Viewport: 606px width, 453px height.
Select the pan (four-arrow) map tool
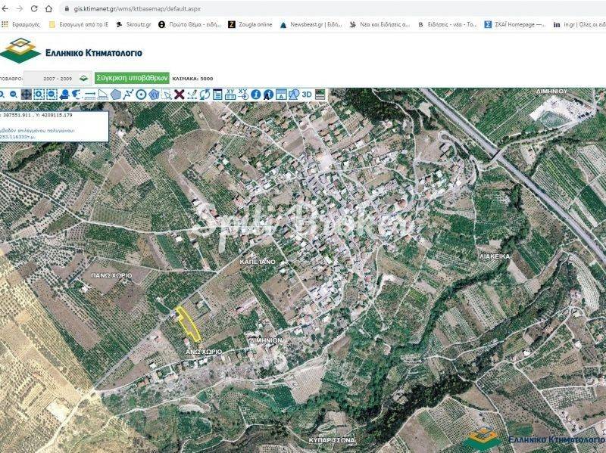[x=26, y=95]
